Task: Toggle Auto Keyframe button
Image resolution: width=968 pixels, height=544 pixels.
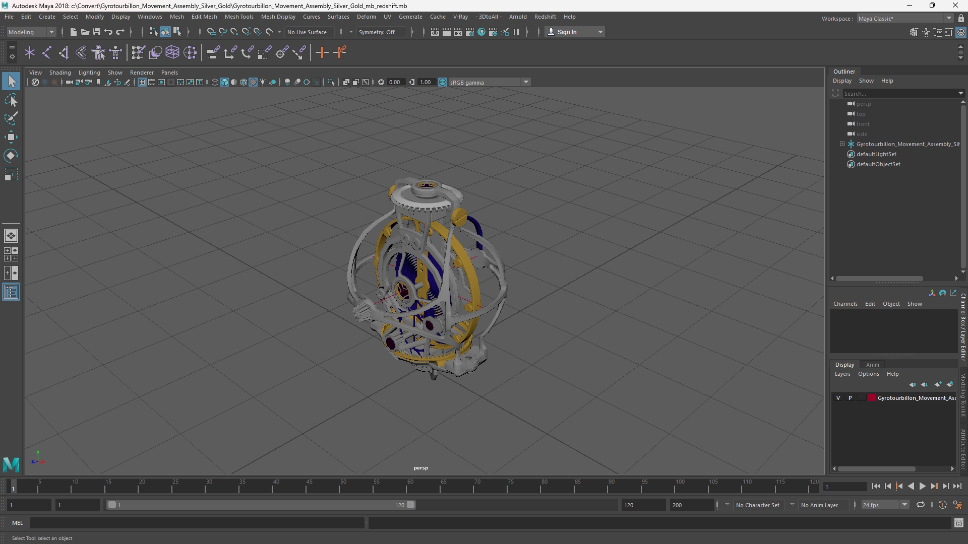Action: [942, 505]
